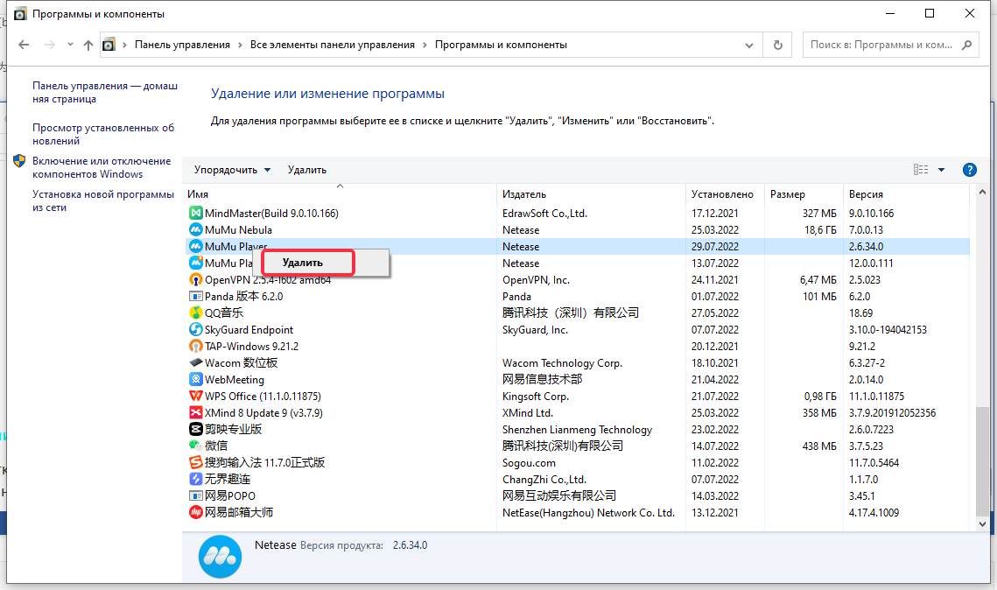Sort by the Версия column header
The height and width of the screenshot is (590, 997).
(x=906, y=194)
